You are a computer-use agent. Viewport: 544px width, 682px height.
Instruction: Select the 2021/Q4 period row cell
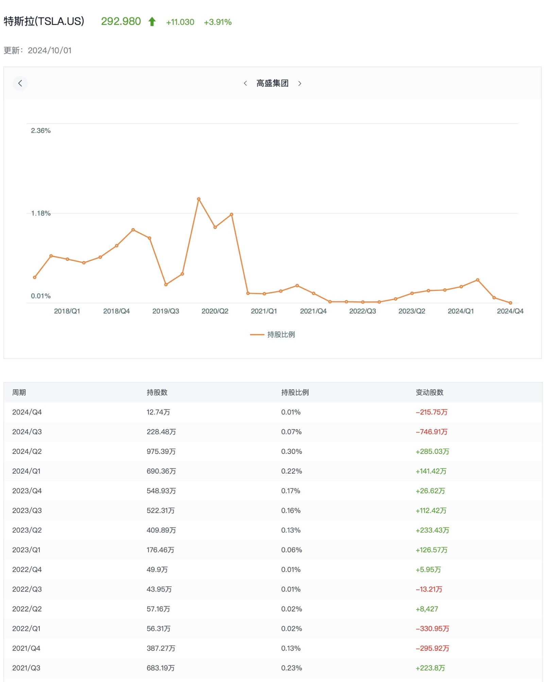26,649
